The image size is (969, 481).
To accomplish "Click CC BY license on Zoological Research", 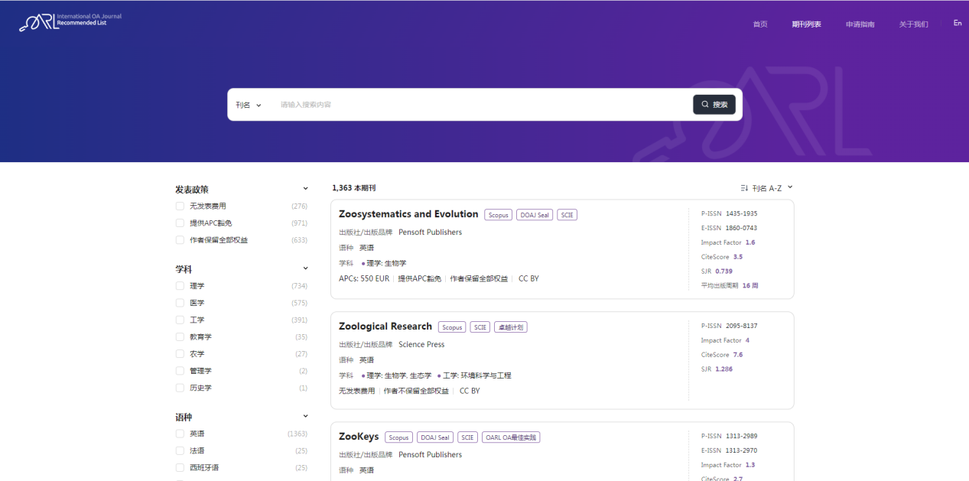I will point(470,392).
